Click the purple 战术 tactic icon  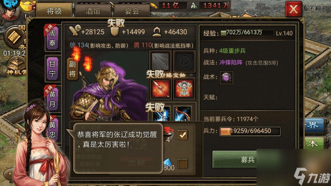click(226, 78)
